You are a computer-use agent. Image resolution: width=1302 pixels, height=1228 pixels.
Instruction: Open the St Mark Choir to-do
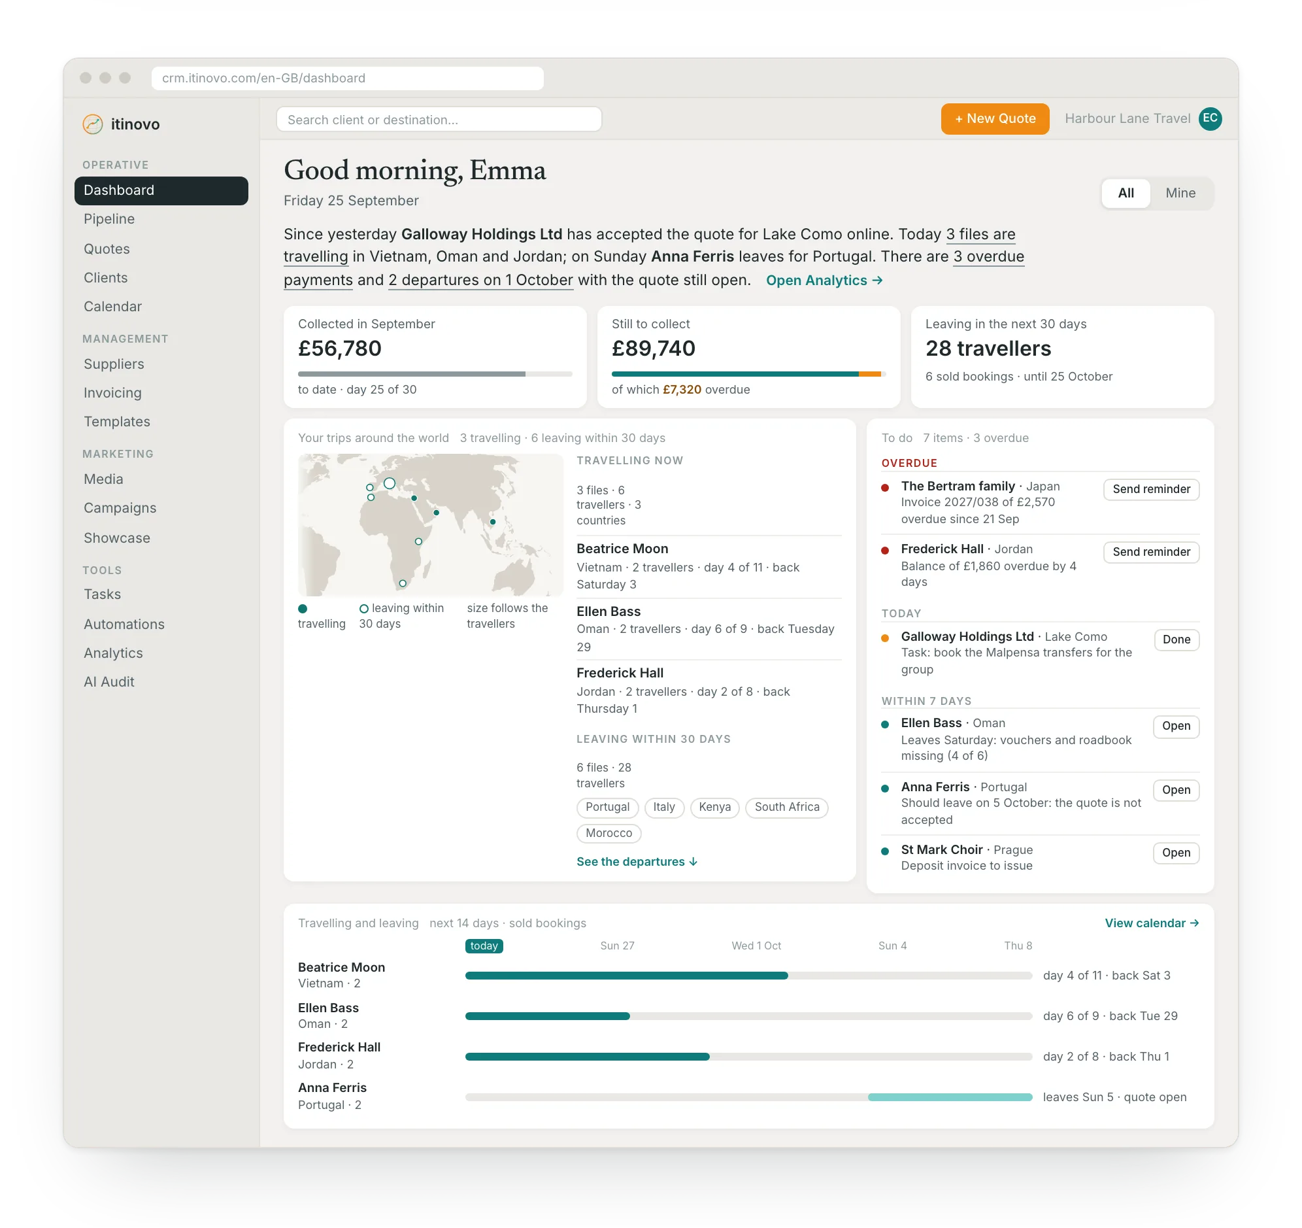click(1176, 853)
